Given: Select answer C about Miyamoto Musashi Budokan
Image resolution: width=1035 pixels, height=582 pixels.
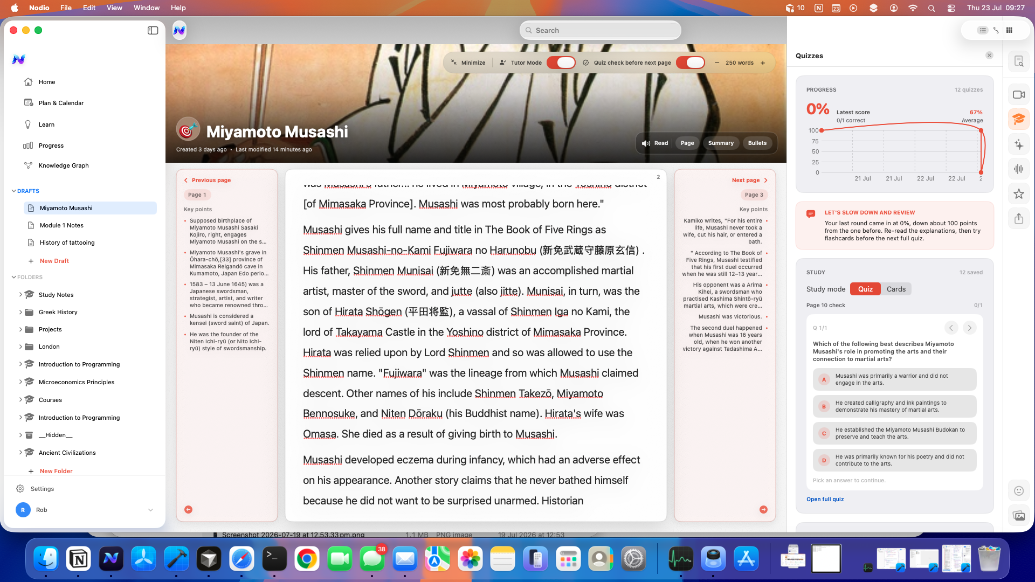Looking at the screenshot, I should (894, 433).
